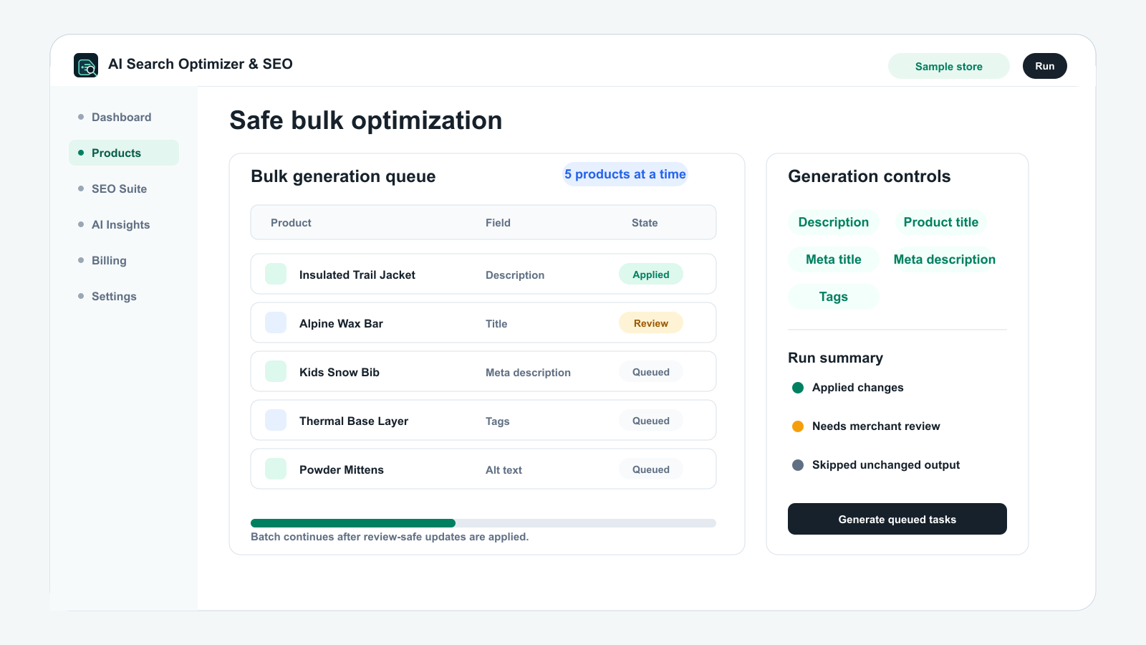
Task: Click the Generation controls heading
Action: [870, 176]
